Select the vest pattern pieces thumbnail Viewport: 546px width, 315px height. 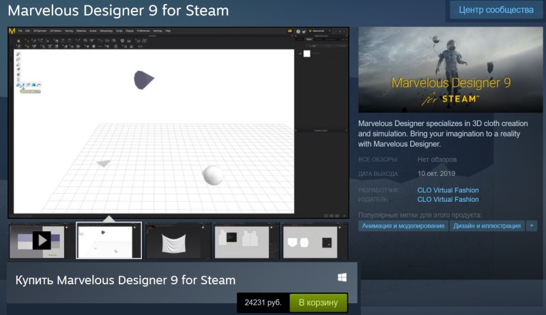tap(246, 241)
